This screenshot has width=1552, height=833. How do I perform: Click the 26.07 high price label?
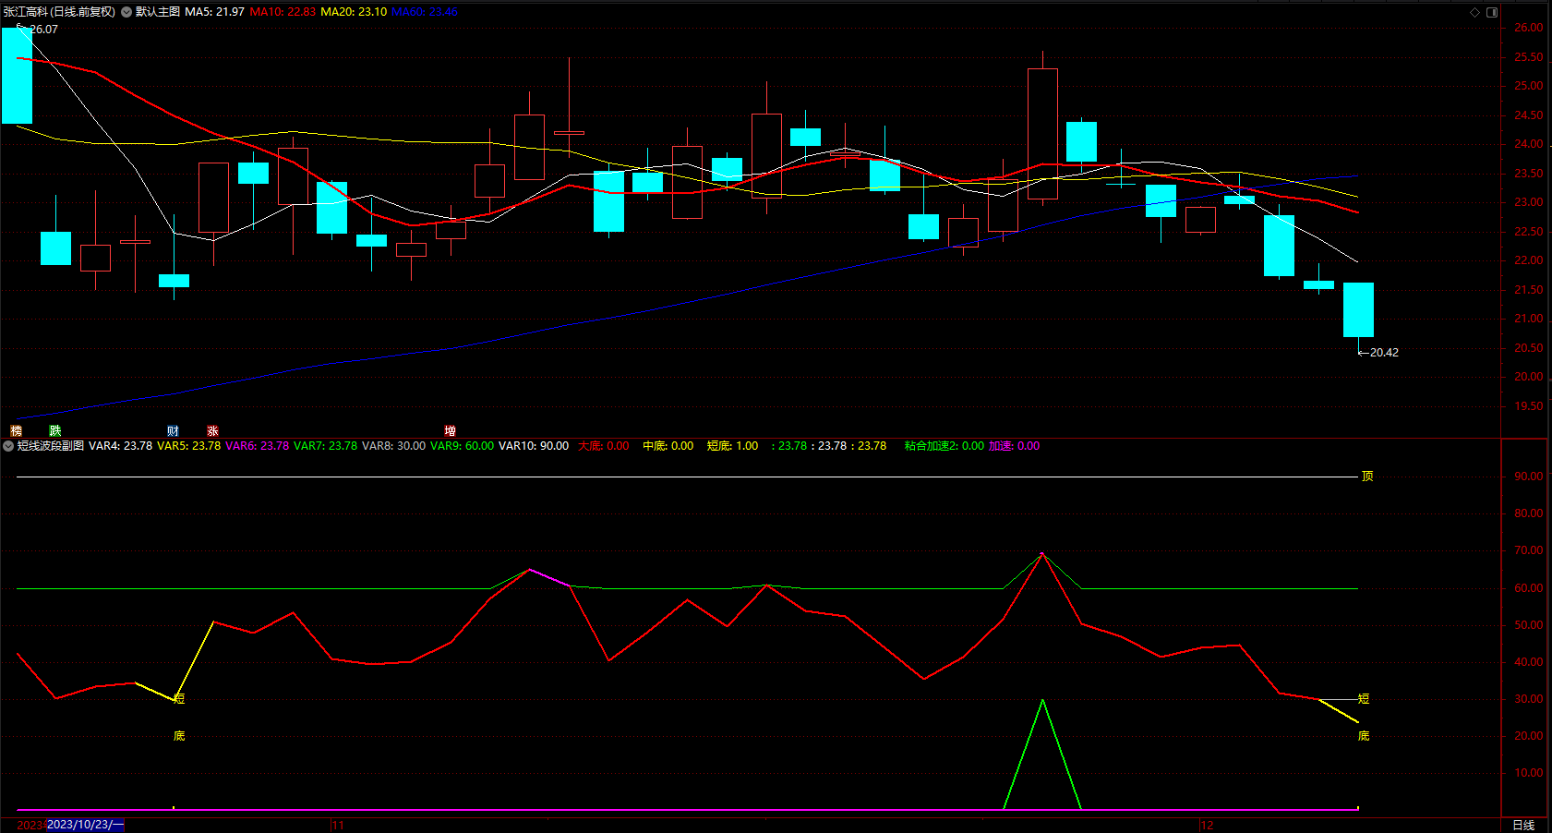[x=44, y=30]
